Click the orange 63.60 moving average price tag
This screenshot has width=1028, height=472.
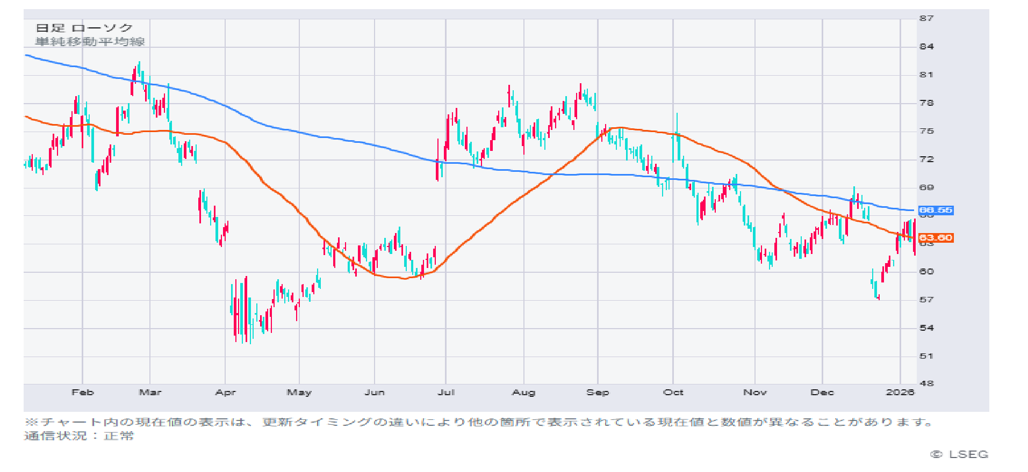(936, 238)
